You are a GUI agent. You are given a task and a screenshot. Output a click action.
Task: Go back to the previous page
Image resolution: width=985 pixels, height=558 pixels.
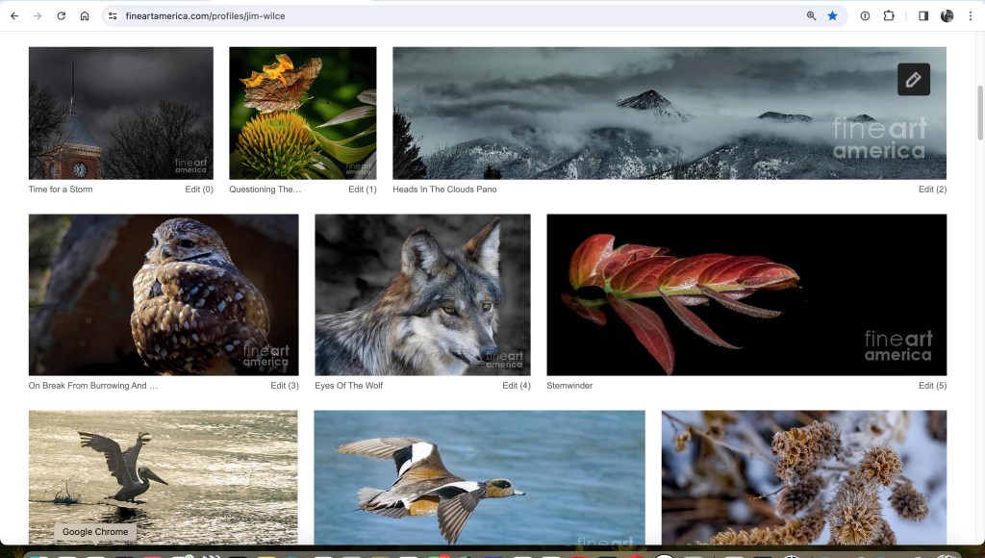(x=14, y=16)
